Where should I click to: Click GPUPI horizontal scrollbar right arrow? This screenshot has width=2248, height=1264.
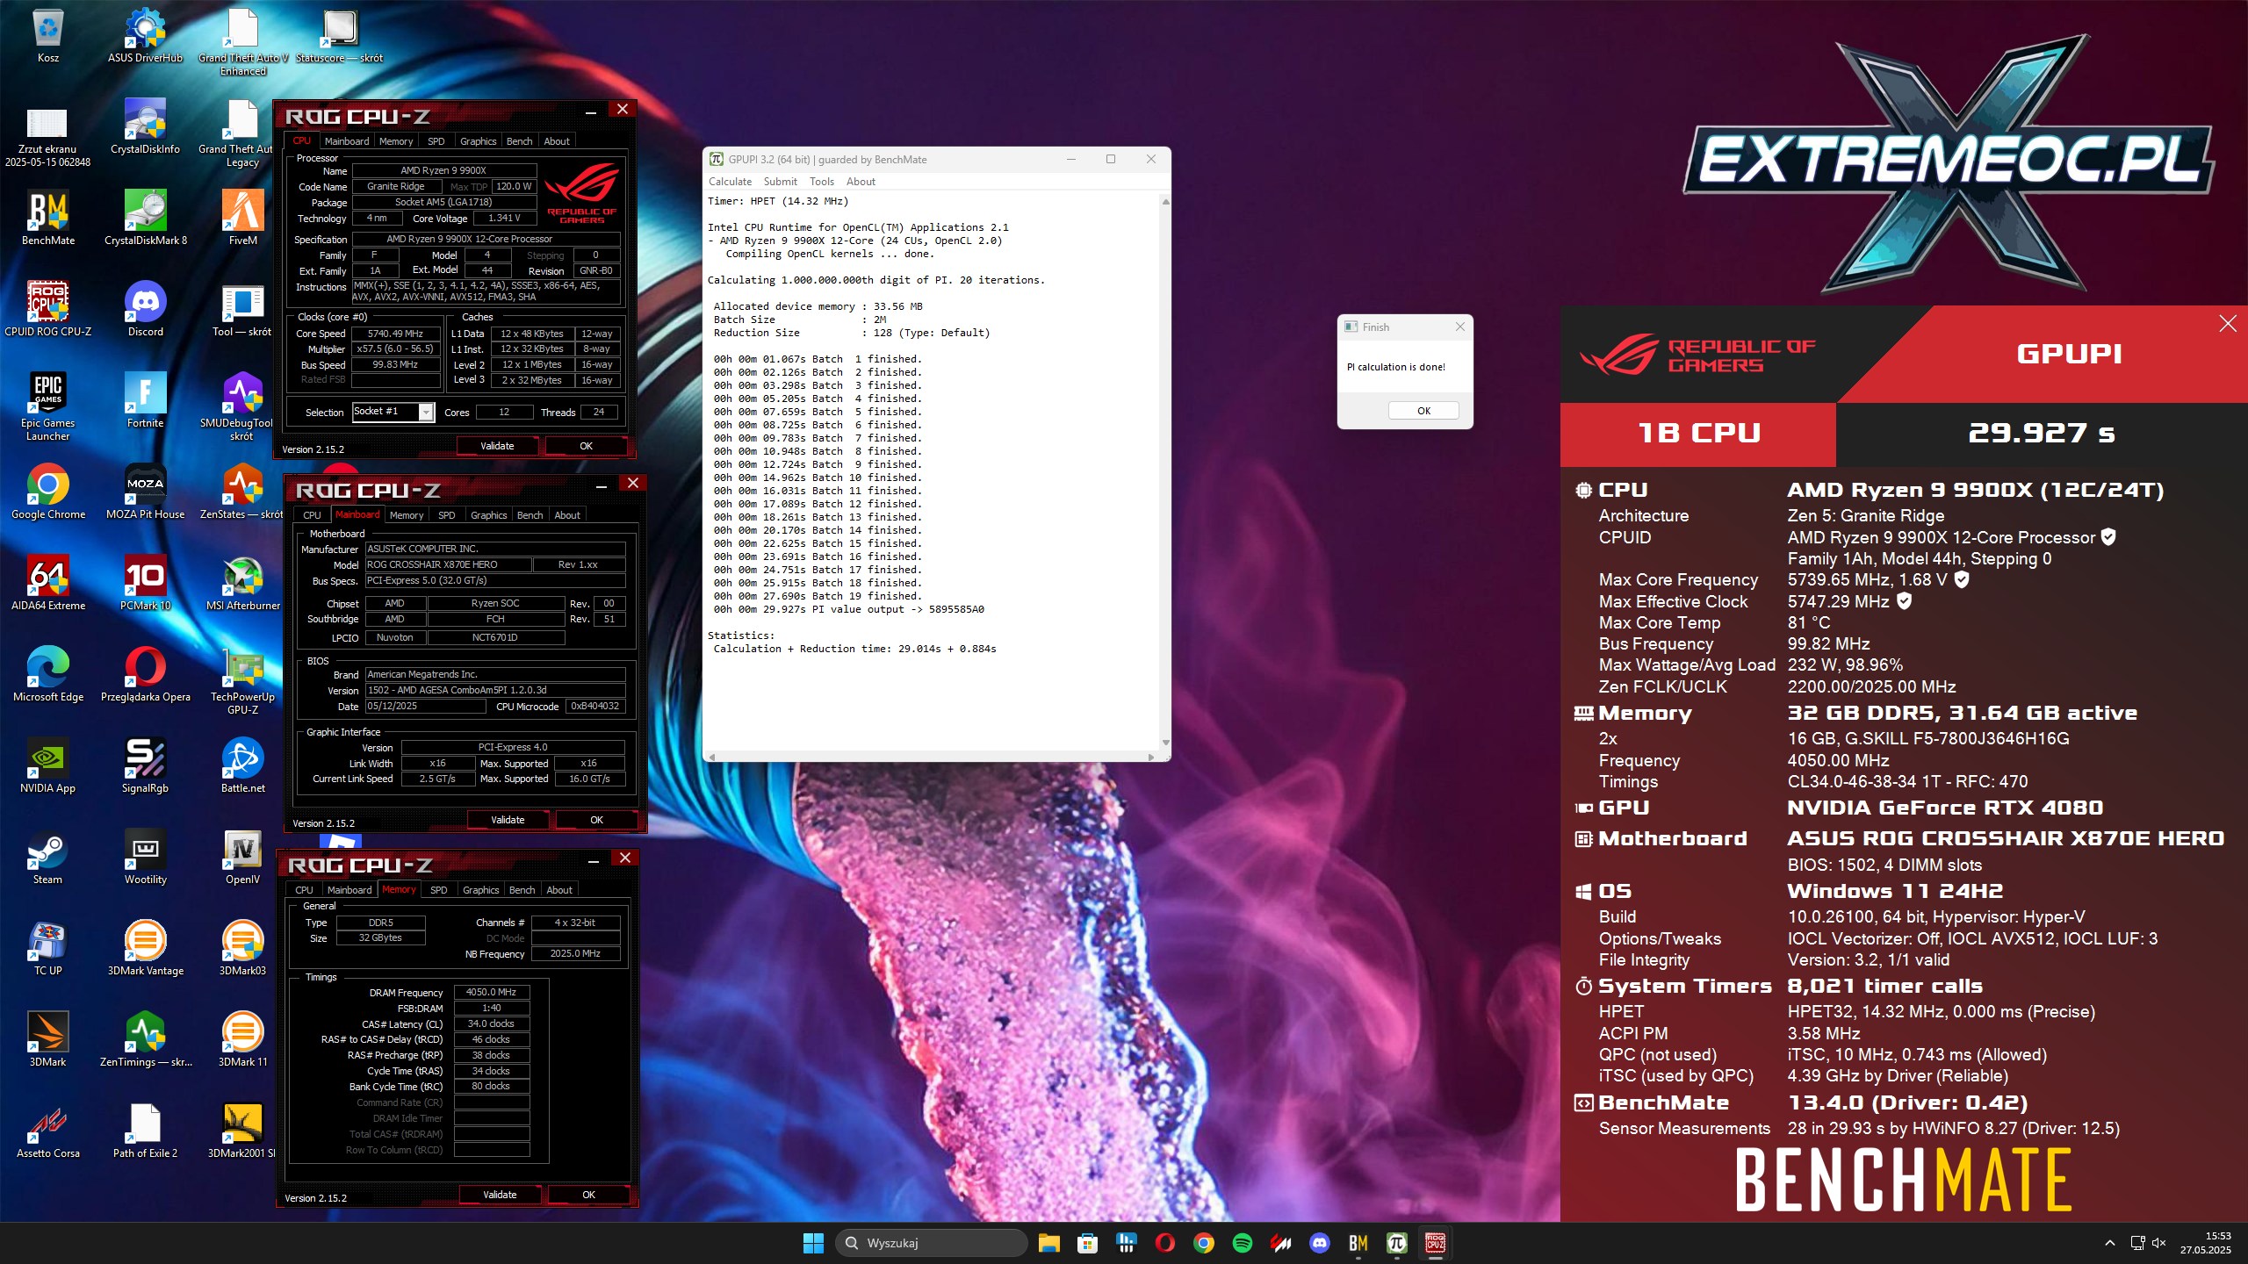pos(1150,757)
